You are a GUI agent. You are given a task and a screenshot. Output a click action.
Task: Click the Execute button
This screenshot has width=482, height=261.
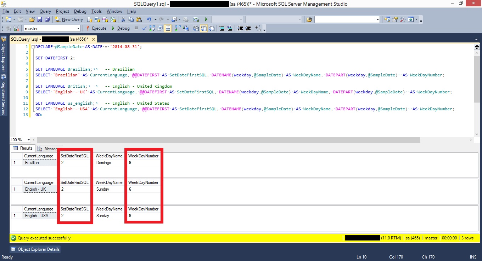coord(96,28)
